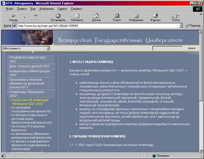This screenshot has height=159, width=204.
Task: Click Интернет zone globe icon
Action: (x=154, y=156)
